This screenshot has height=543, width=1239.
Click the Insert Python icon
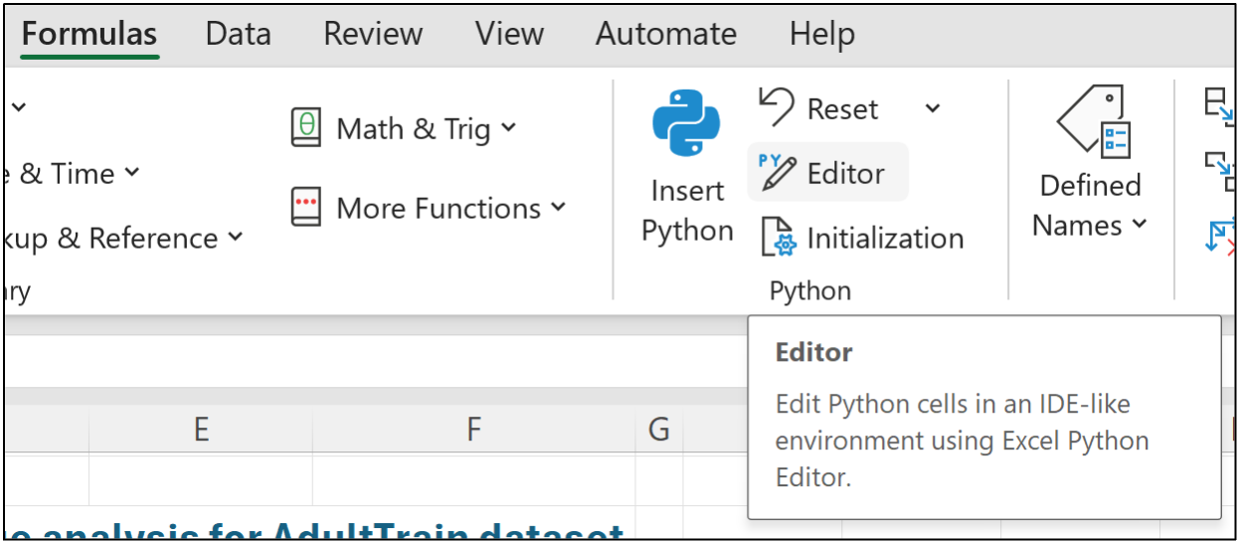point(686,124)
